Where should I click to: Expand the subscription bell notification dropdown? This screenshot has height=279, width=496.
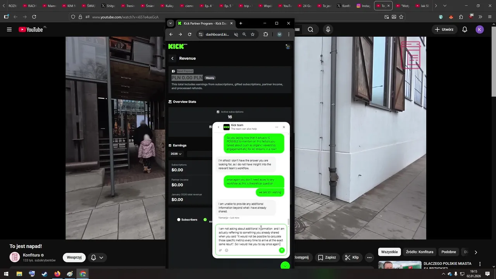pos(97,257)
